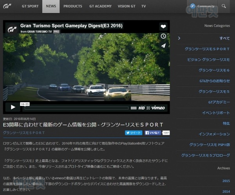Open the 2014 archive
This screenshot has height=195, width=235.
[226, 191]
